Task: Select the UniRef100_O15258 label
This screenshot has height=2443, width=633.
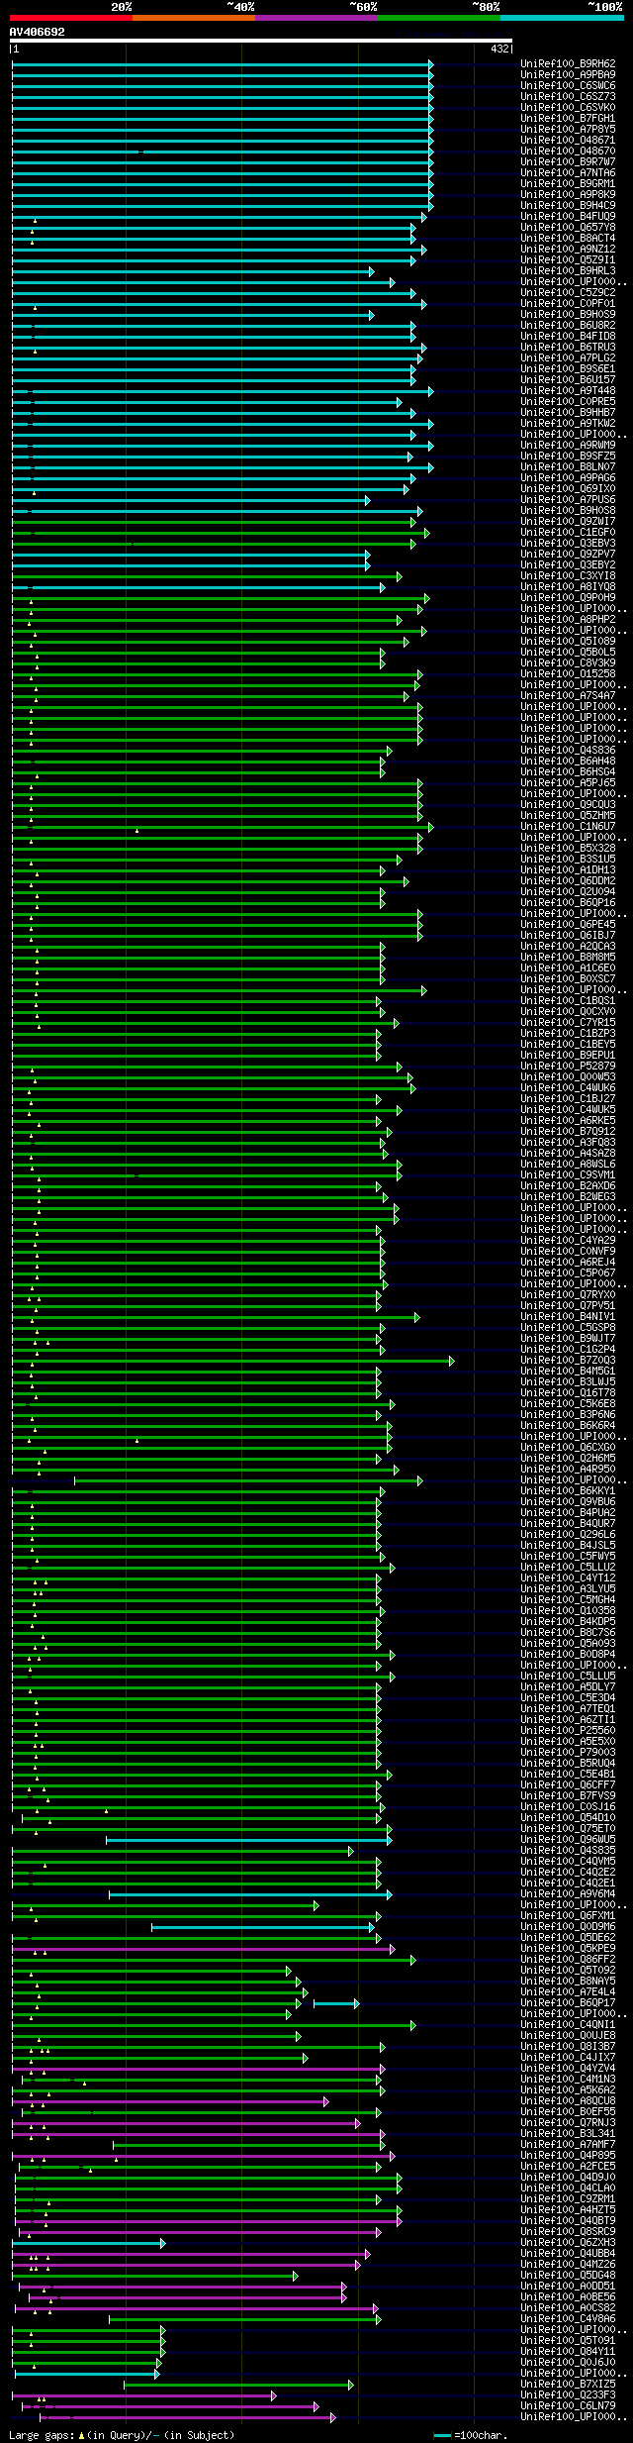Action: pyautogui.click(x=568, y=674)
